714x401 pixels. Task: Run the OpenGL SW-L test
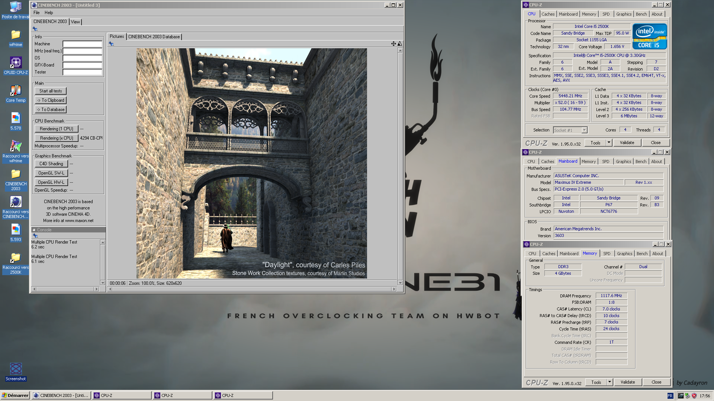[x=51, y=173]
